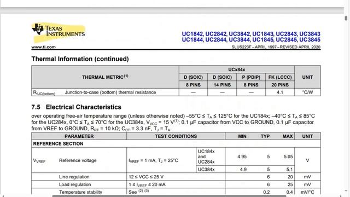Viewport: 350px width, 197px height.
Task: Select the SLUS223F revision date text
Action: tap(276, 47)
